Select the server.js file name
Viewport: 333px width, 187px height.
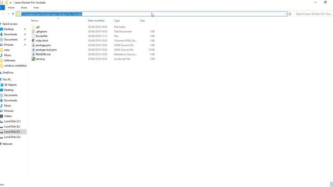pos(41,59)
